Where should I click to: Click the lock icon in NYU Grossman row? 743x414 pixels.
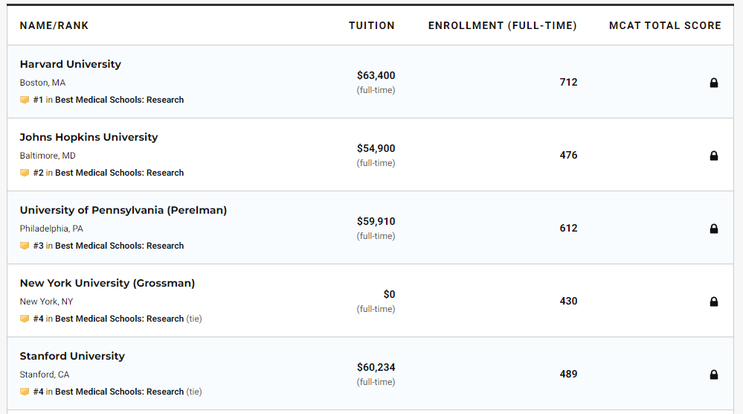pyautogui.click(x=714, y=302)
